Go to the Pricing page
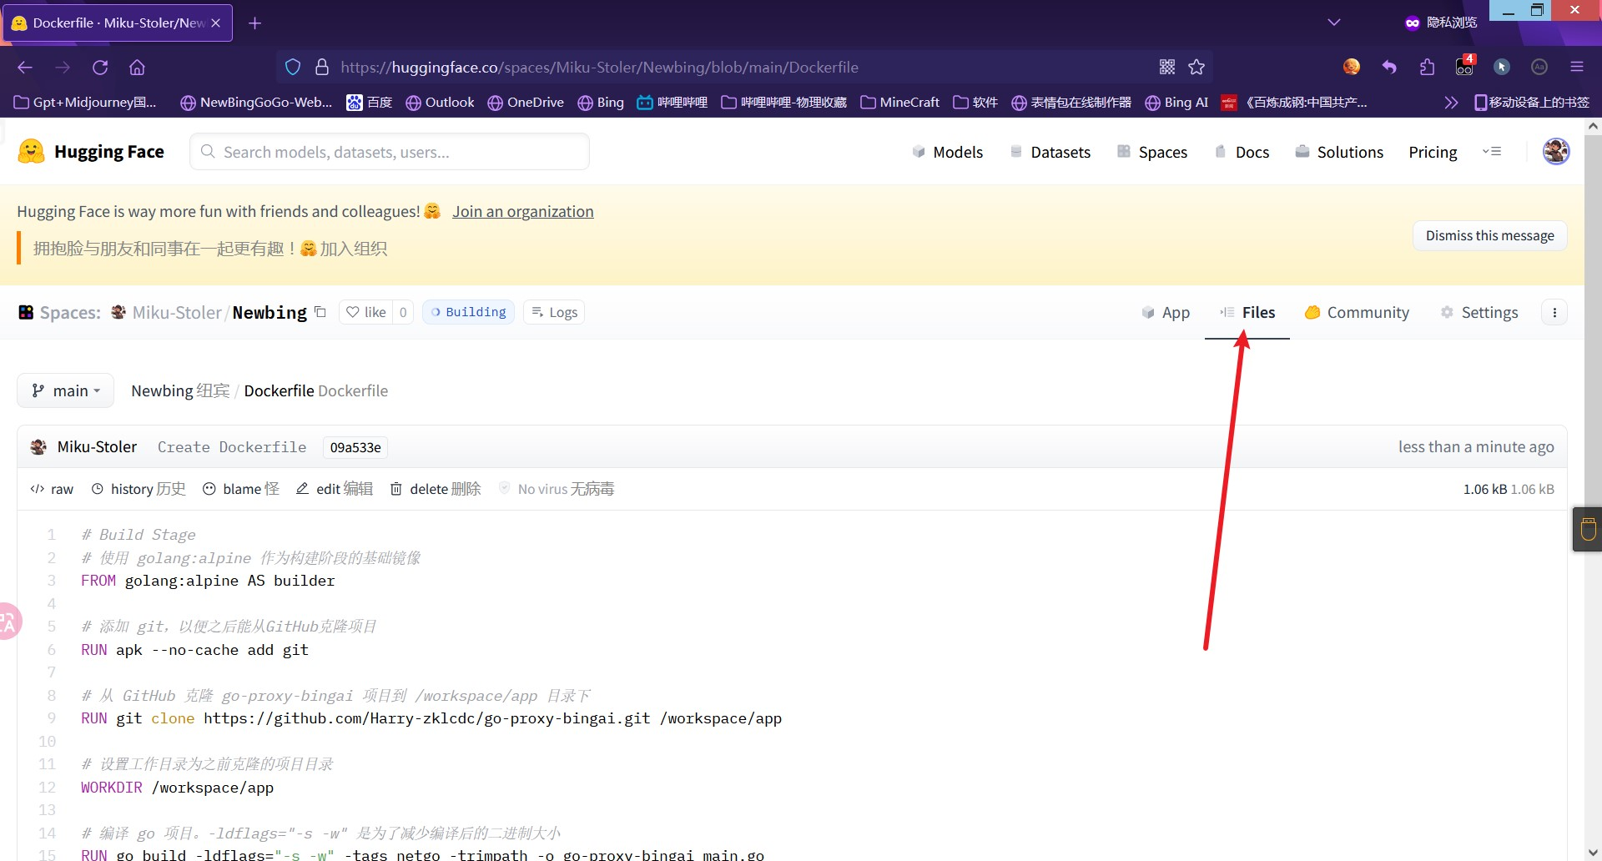The width and height of the screenshot is (1602, 861). (x=1433, y=152)
